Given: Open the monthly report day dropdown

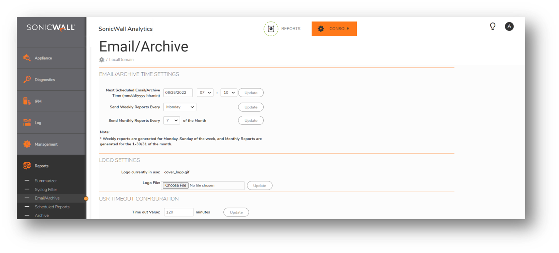Looking at the screenshot, I should pyautogui.click(x=172, y=120).
